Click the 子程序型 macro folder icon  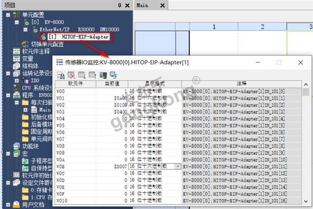[25, 161]
